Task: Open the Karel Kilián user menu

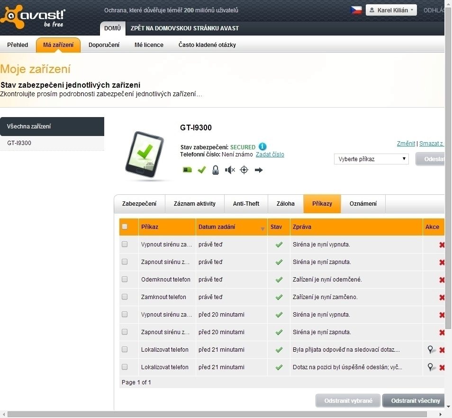Action: tap(391, 10)
